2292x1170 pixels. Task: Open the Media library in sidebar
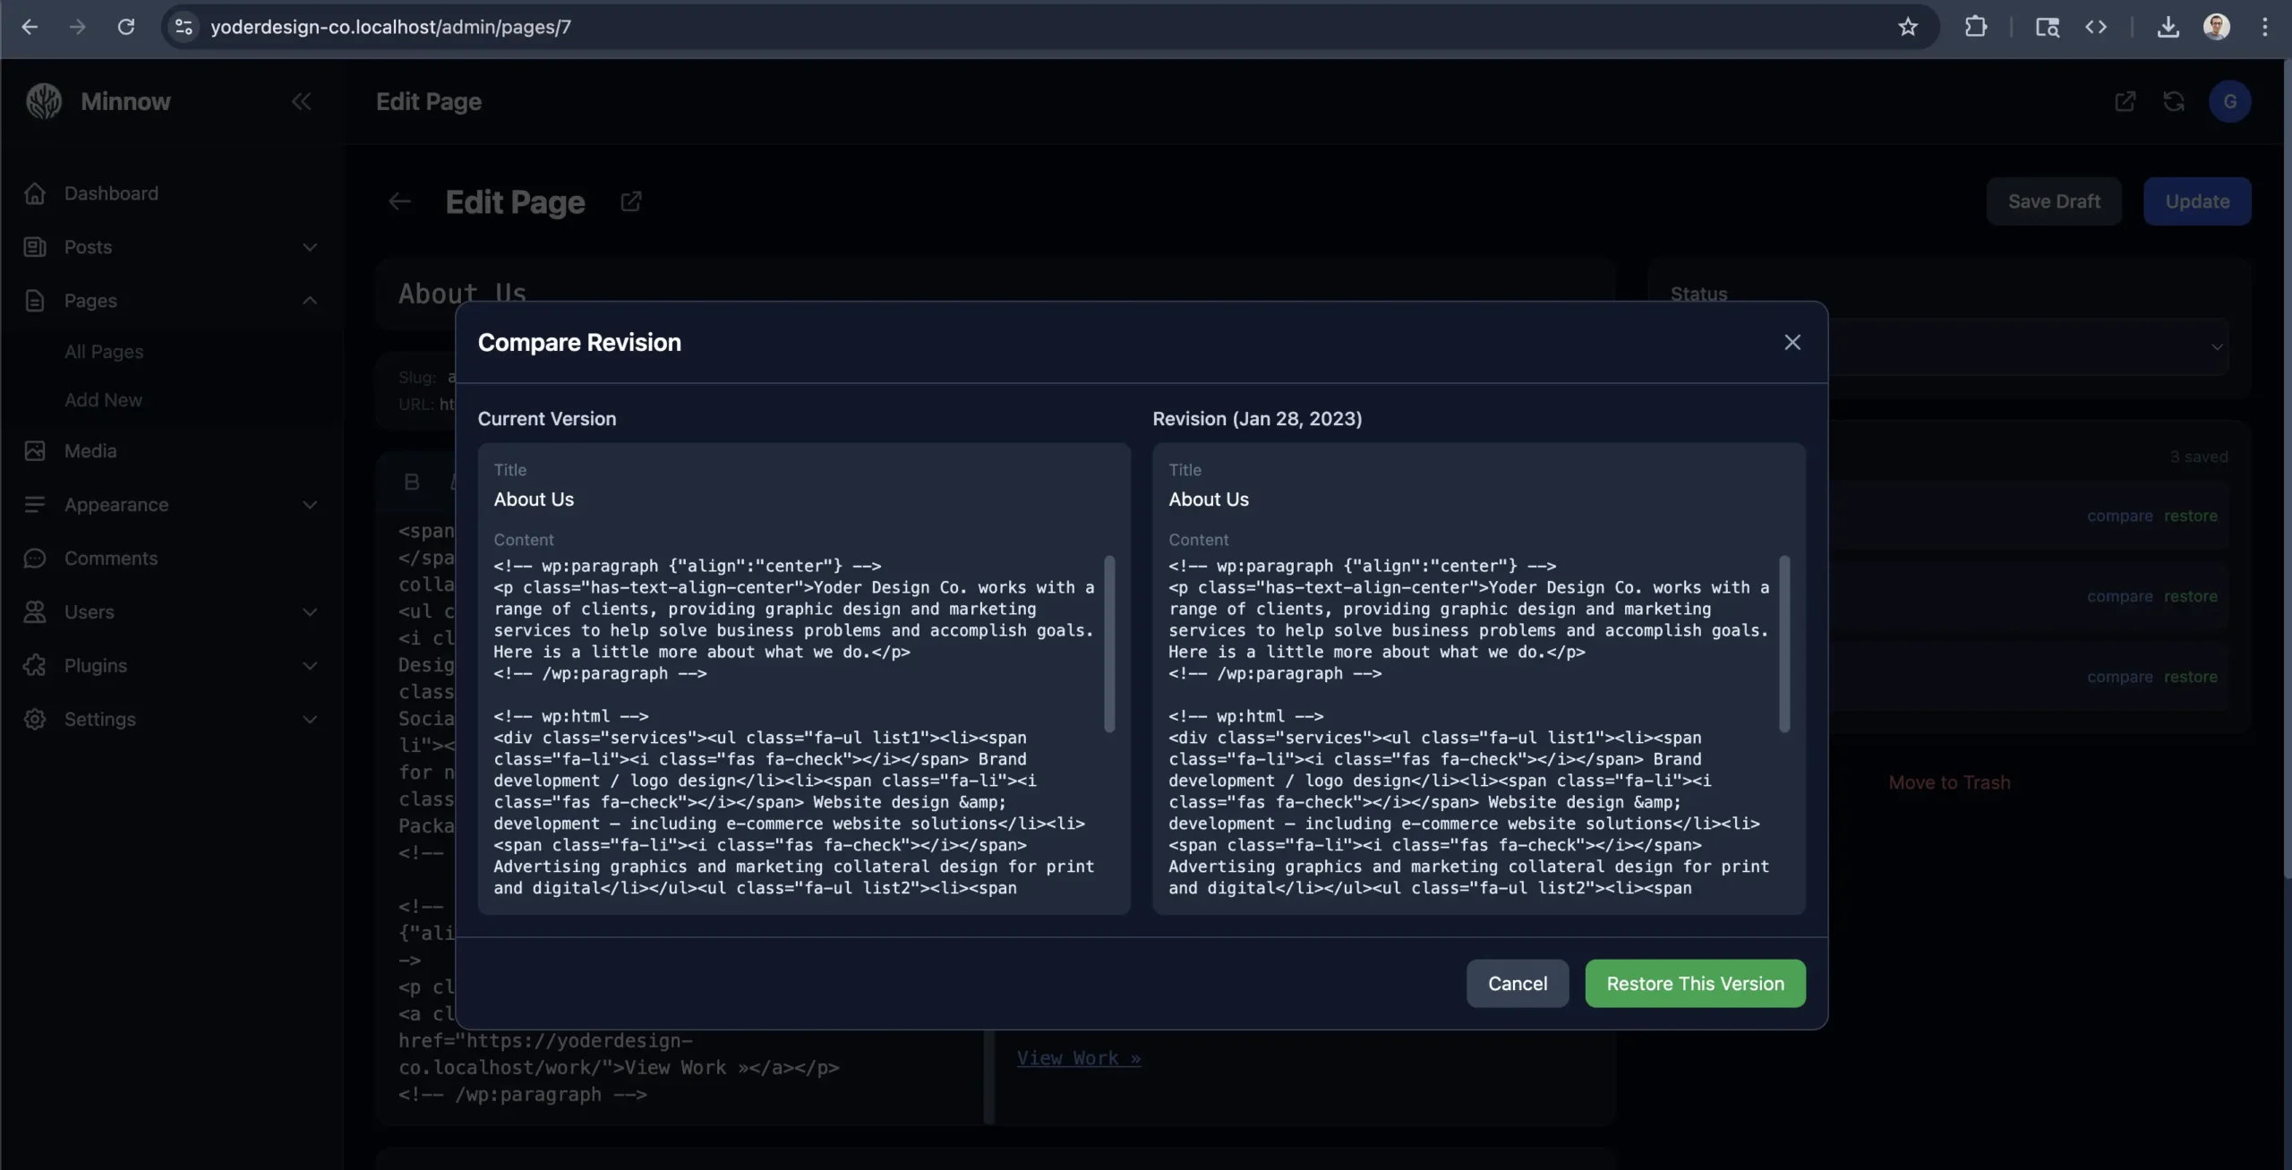coord(90,451)
